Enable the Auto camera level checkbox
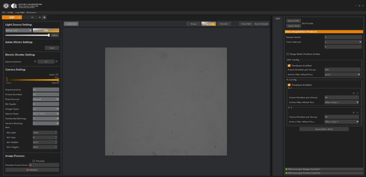 (57, 75)
